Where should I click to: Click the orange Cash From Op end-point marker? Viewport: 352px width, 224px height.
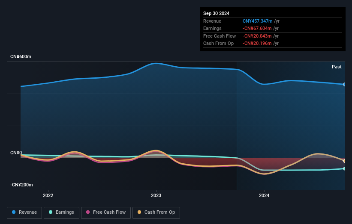pyautogui.click(x=345, y=161)
